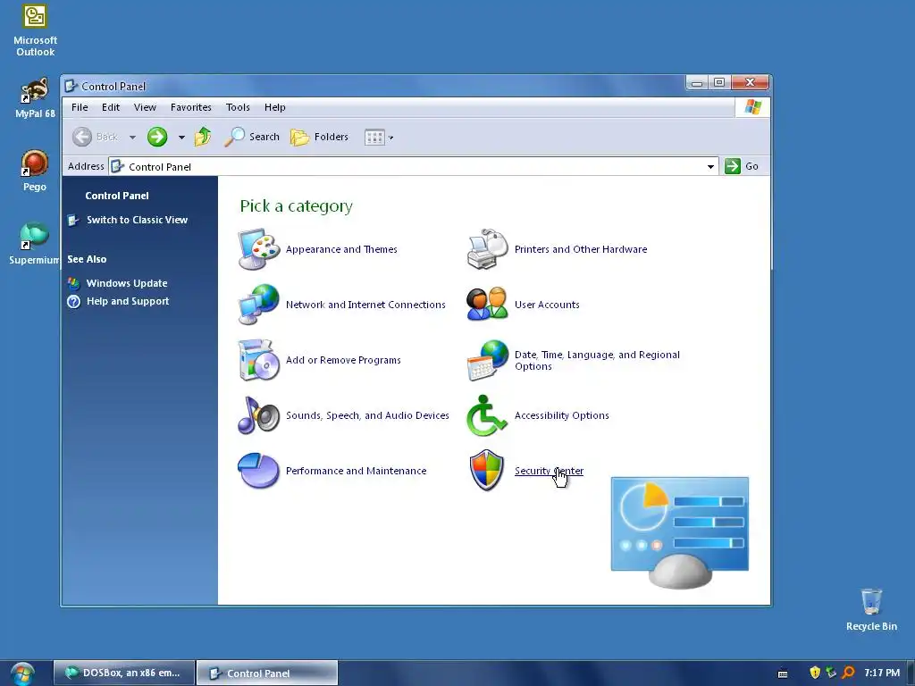
Task: Click the Up folder toolbar icon
Action: point(203,137)
